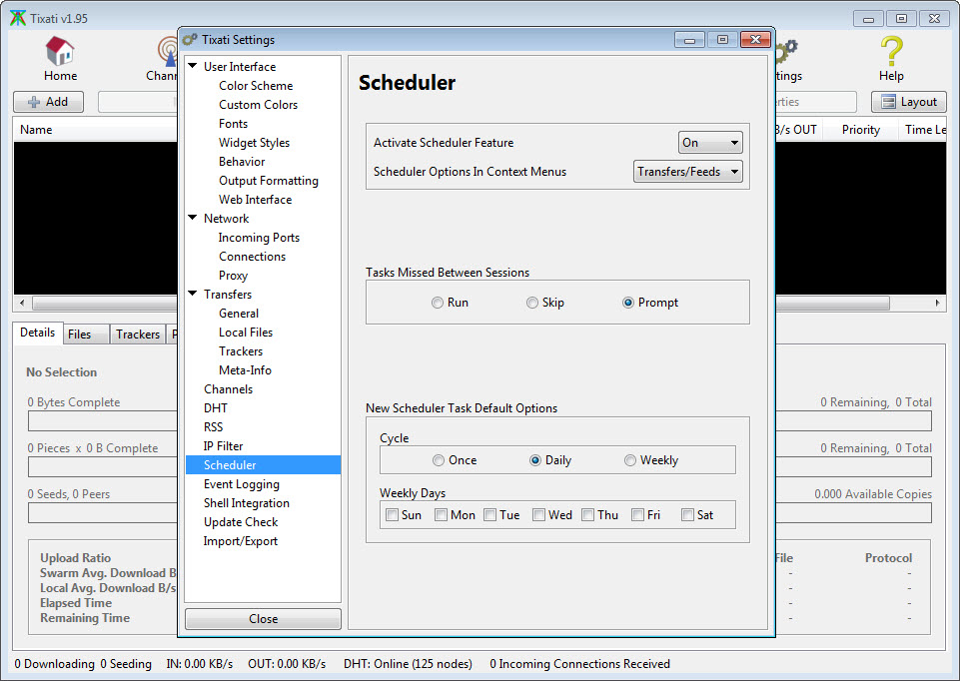The width and height of the screenshot is (960, 681).
Task: Enable the Mon checkbox
Action: click(x=441, y=515)
